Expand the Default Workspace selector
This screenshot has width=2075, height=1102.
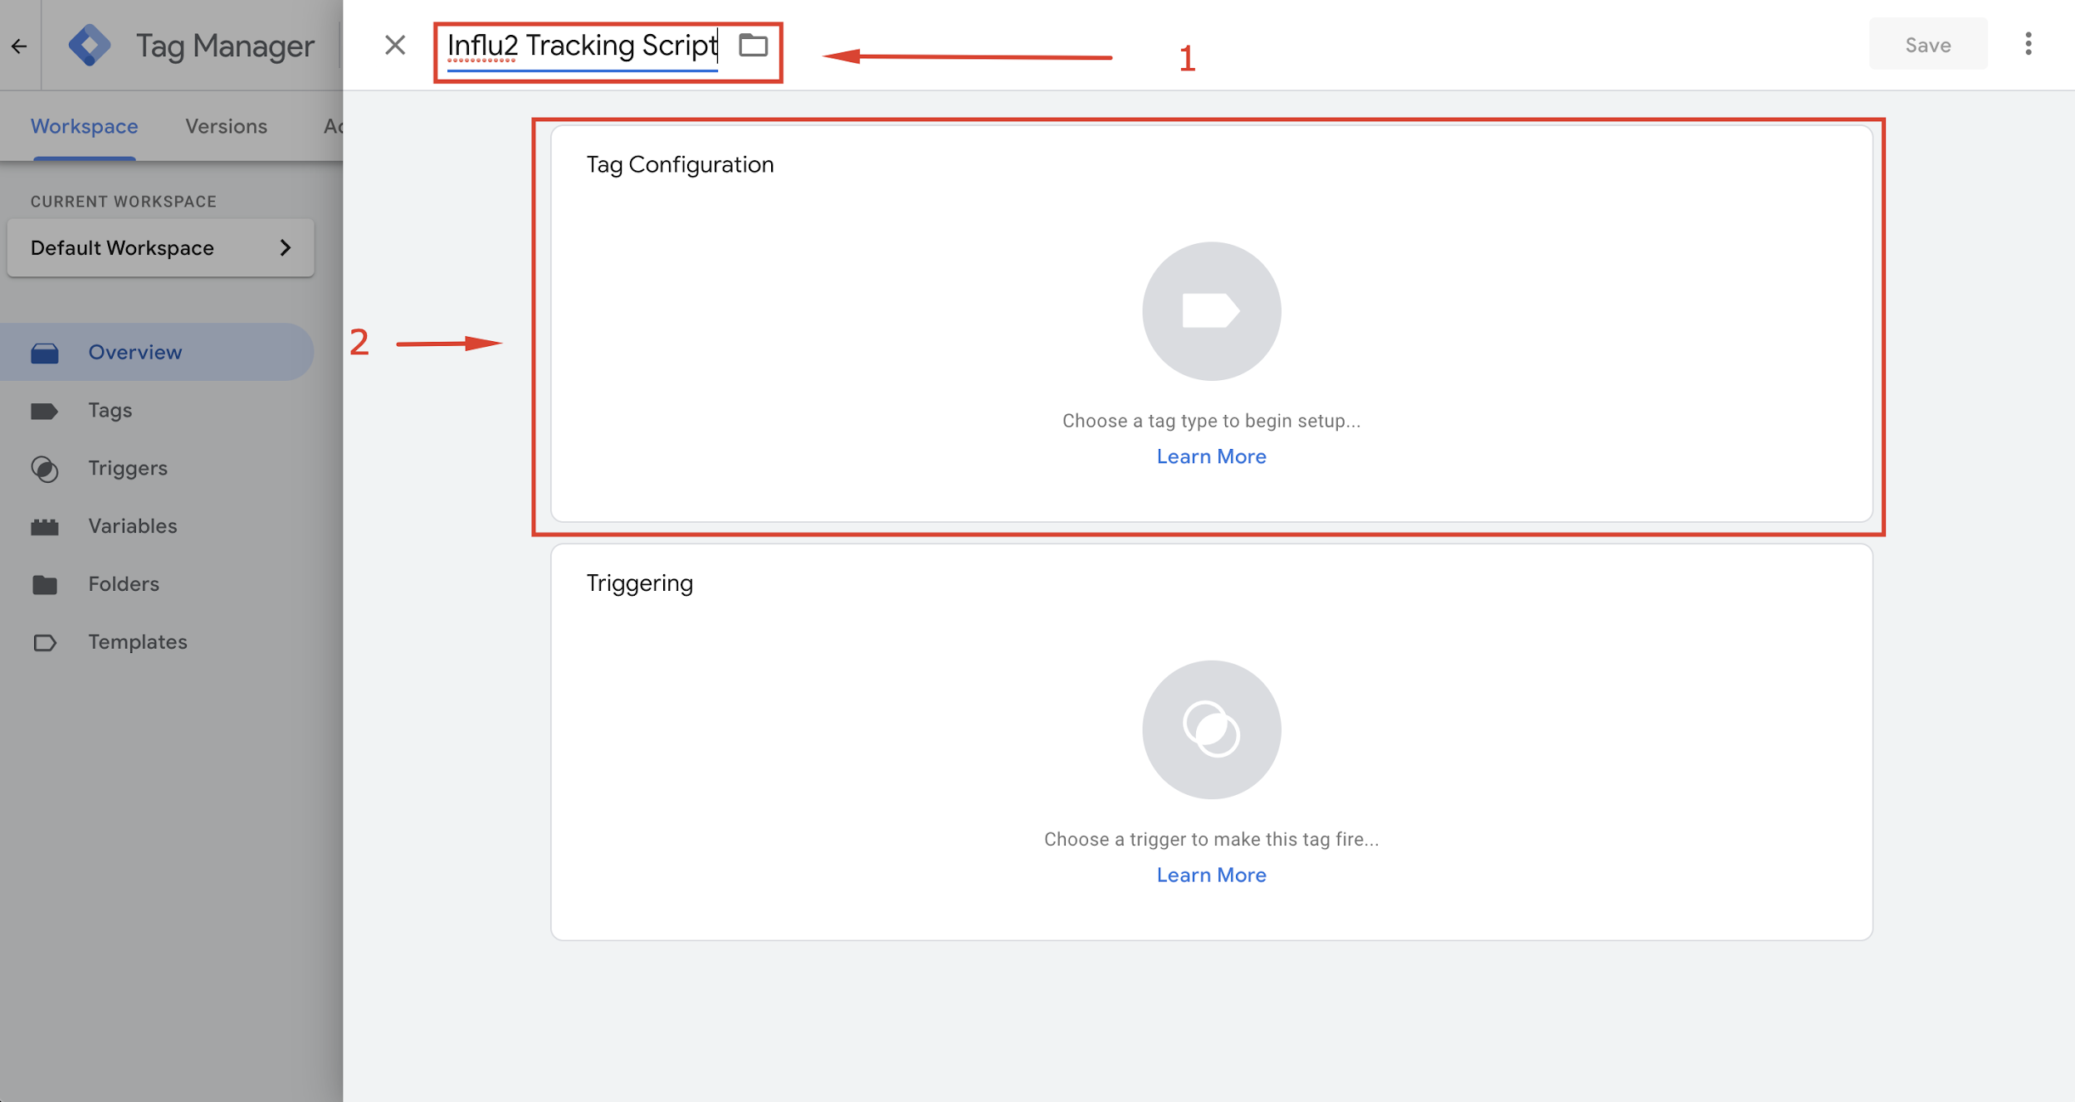160,247
